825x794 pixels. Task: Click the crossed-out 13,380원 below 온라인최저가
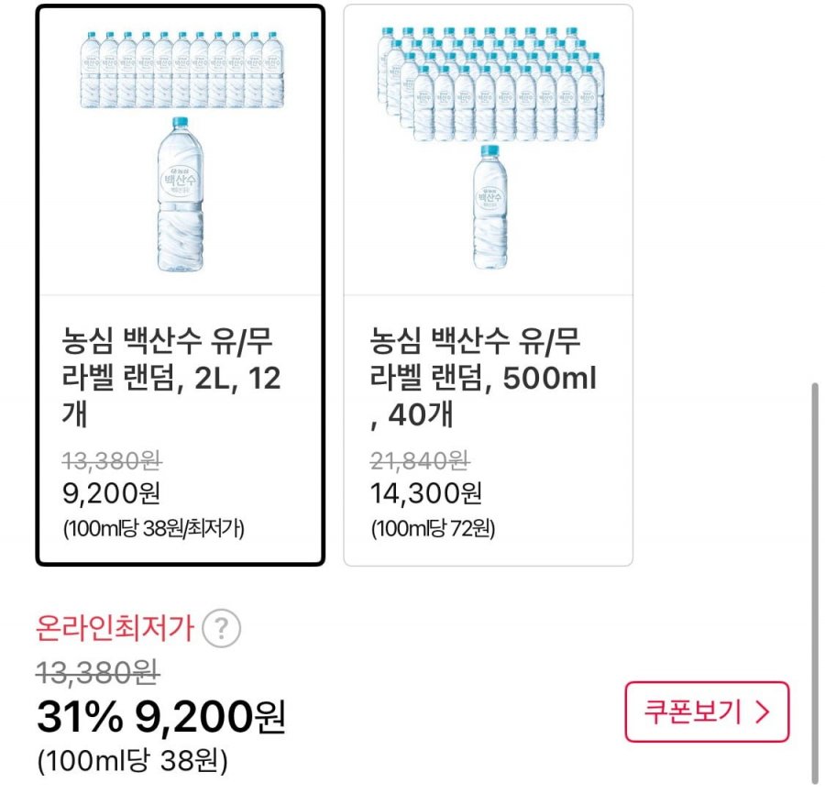coord(98,674)
